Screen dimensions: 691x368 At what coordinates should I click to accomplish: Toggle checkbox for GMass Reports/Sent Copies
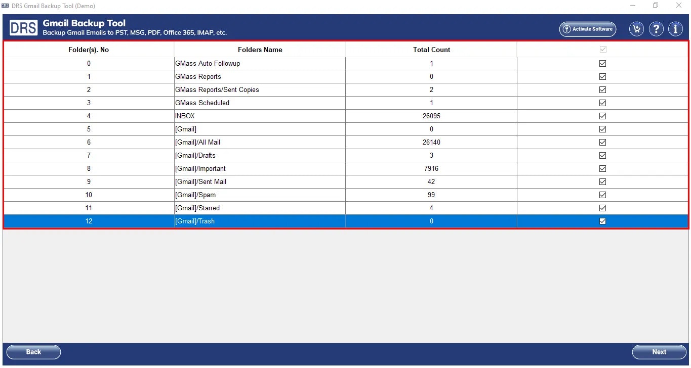tap(602, 89)
